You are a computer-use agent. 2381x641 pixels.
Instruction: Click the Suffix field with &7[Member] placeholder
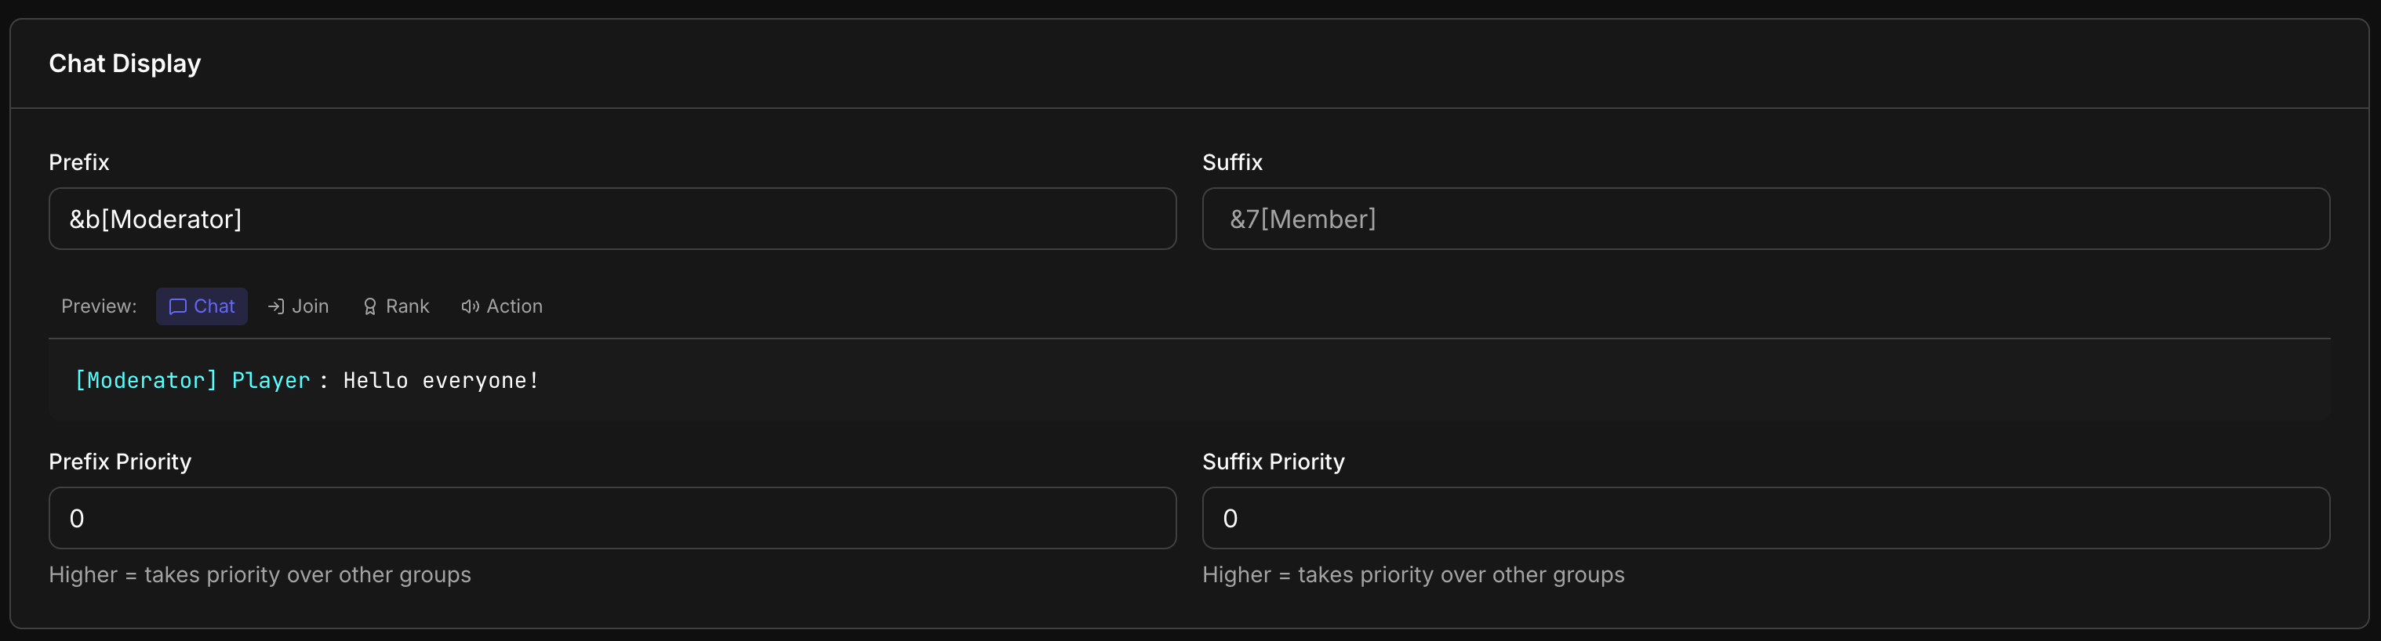point(1765,219)
